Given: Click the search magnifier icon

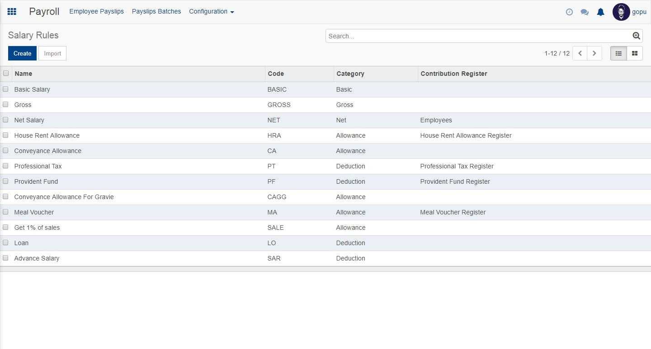Looking at the screenshot, I should click(x=636, y=36).
